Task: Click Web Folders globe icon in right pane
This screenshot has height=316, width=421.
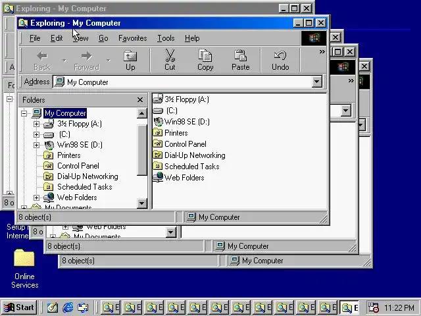Action: click(x=158, y=177)
